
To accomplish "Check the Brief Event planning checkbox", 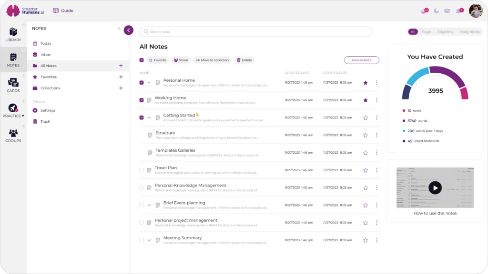I will (x=142, y=205).
